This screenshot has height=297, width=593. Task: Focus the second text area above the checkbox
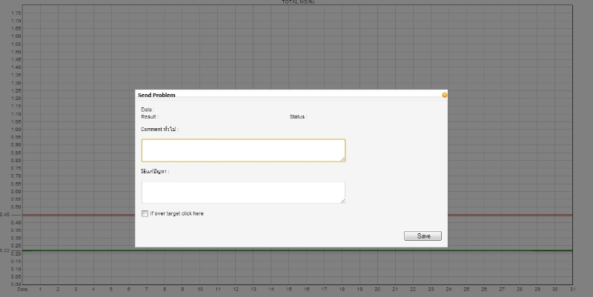pos(244,193)
